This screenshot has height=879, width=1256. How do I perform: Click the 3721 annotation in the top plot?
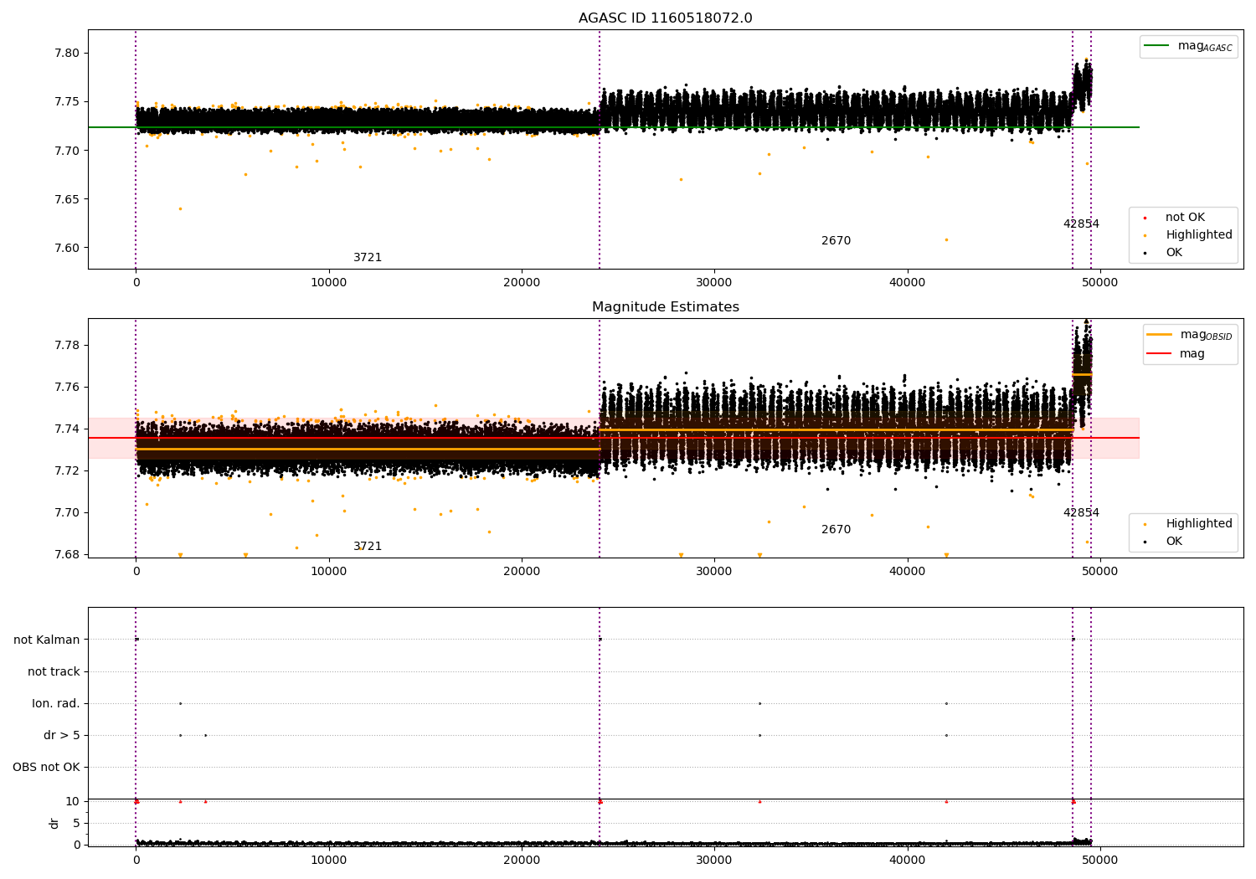(x=368, y=258)
